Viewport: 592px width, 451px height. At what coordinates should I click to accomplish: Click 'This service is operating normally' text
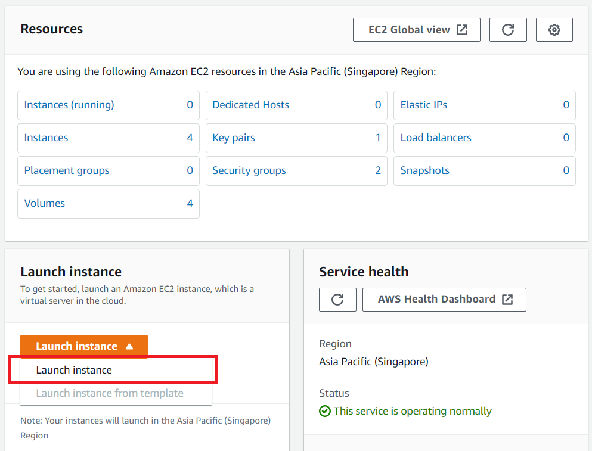click(413, 411)
